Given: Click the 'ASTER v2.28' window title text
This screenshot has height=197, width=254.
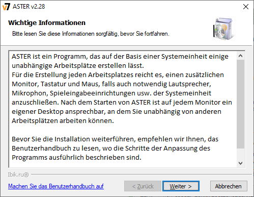Looking at the screenshot, I should (x=29, y=7).
